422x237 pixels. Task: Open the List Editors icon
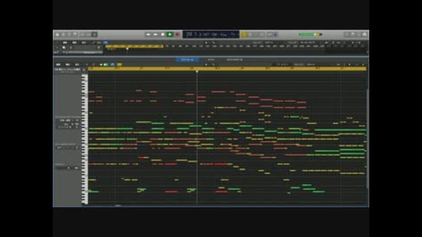347,34
